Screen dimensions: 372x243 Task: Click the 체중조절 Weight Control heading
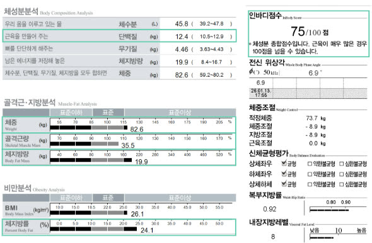click(273, 108)
